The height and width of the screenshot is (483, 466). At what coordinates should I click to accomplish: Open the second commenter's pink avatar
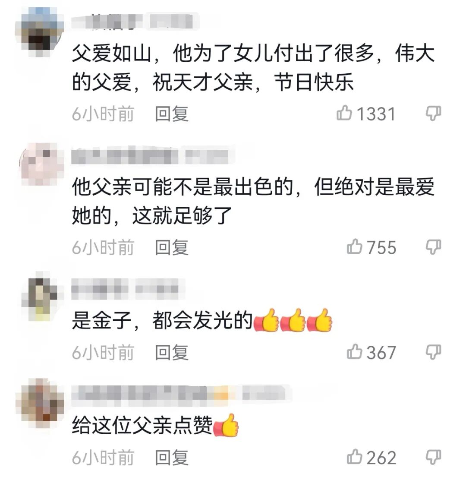tap(41, 164)
